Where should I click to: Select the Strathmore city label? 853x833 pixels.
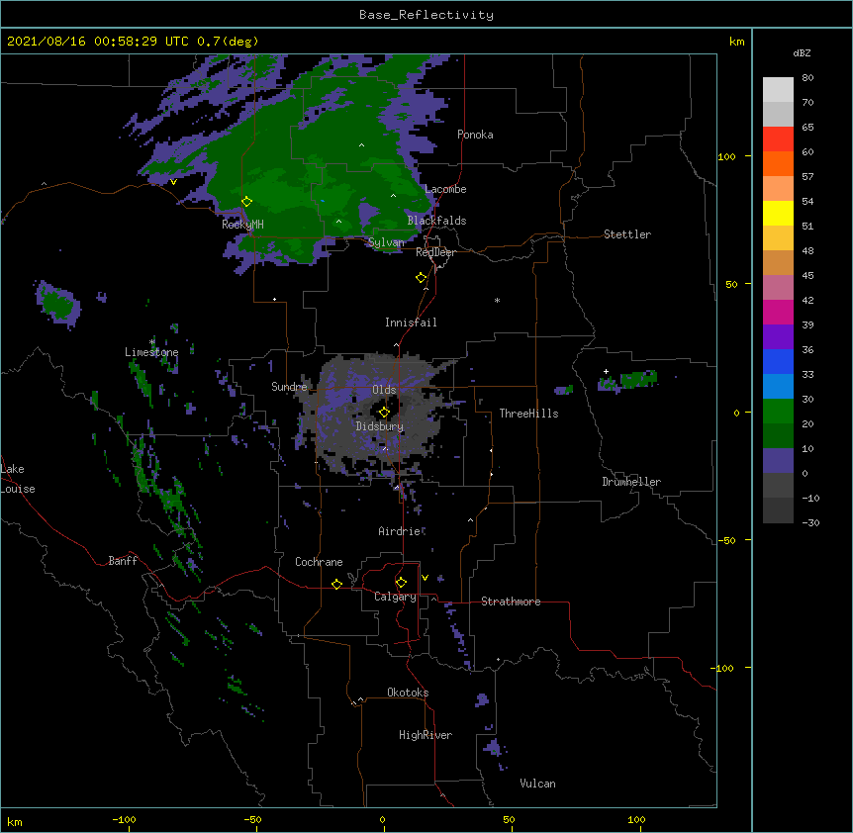511,602
